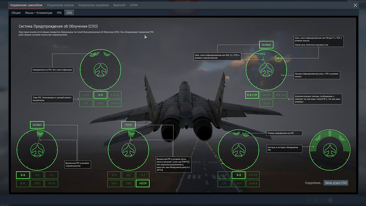Click the unidentified '?' target marker
Image resolution: width=366 pixels, height=206 pixels.
point(282,75)
